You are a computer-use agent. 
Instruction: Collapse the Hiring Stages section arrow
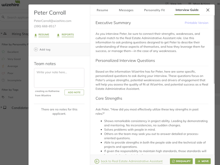1,33
